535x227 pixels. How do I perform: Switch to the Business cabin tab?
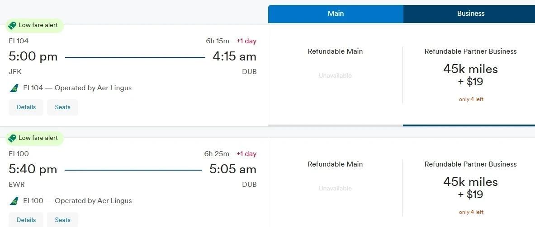click(470, 14)
